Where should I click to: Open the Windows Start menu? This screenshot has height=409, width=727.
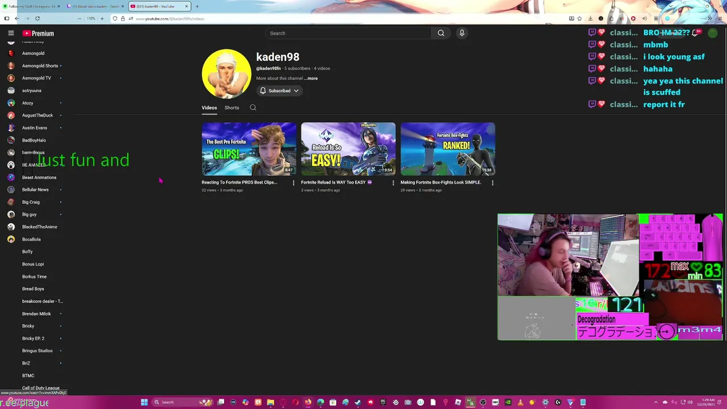point(144,402)
